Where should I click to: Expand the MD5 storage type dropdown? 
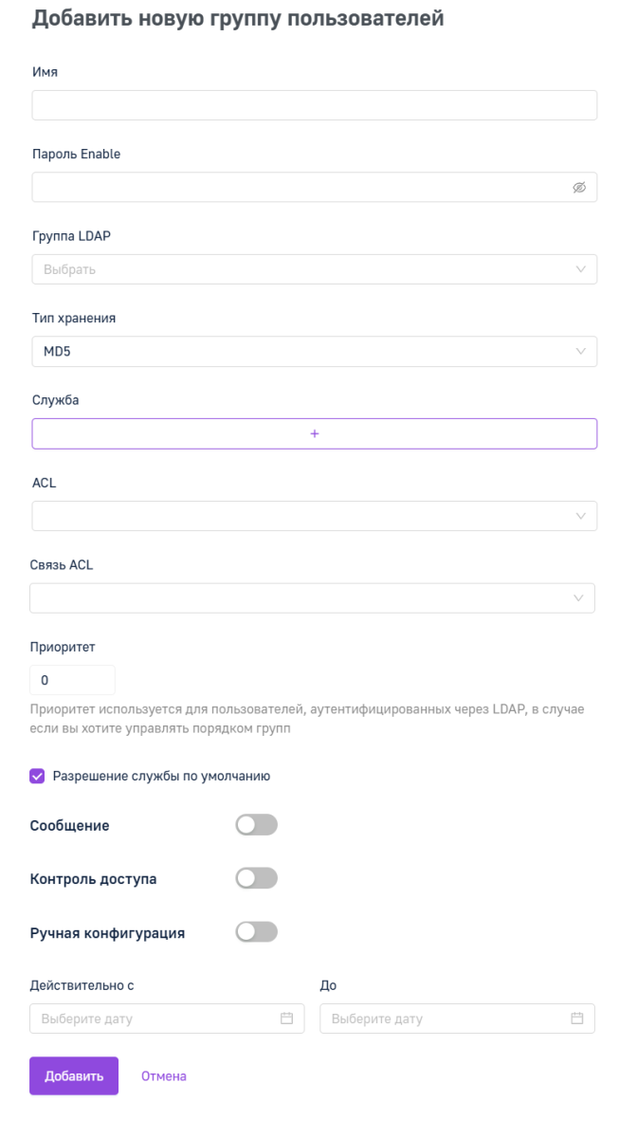click(315, 352)
